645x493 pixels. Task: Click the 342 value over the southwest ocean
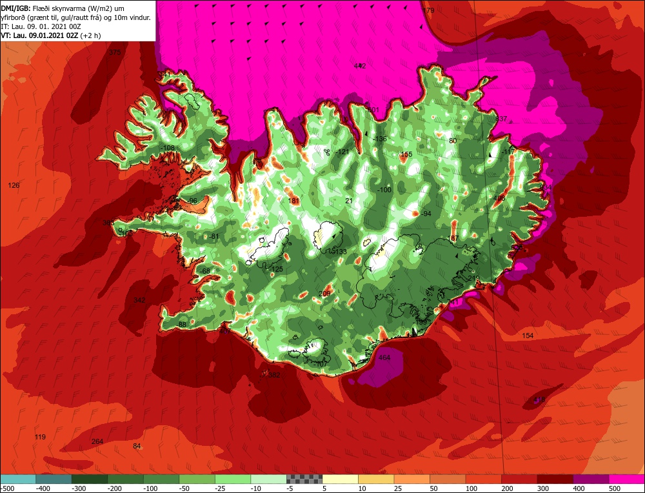pos(139,300)
